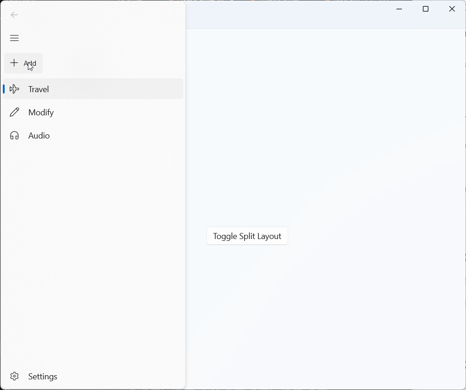Close the application window
This screenshot has width=466, height=390.
coord(452,9)
